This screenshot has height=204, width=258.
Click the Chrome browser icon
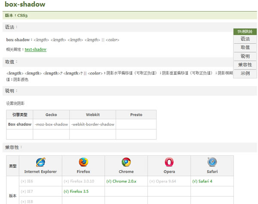tap(126, 162)
